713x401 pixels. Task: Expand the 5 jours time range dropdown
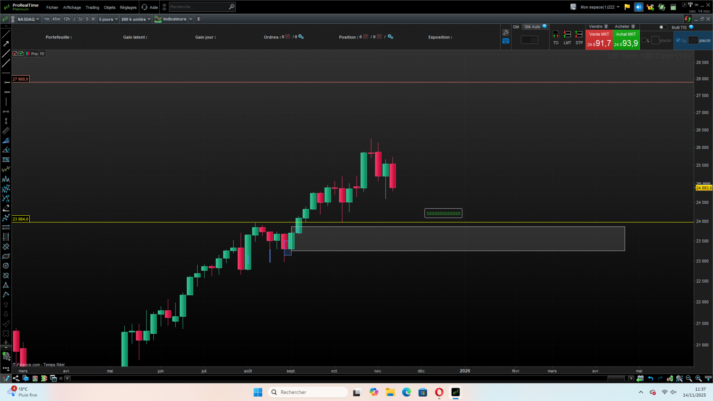point(108,19)
